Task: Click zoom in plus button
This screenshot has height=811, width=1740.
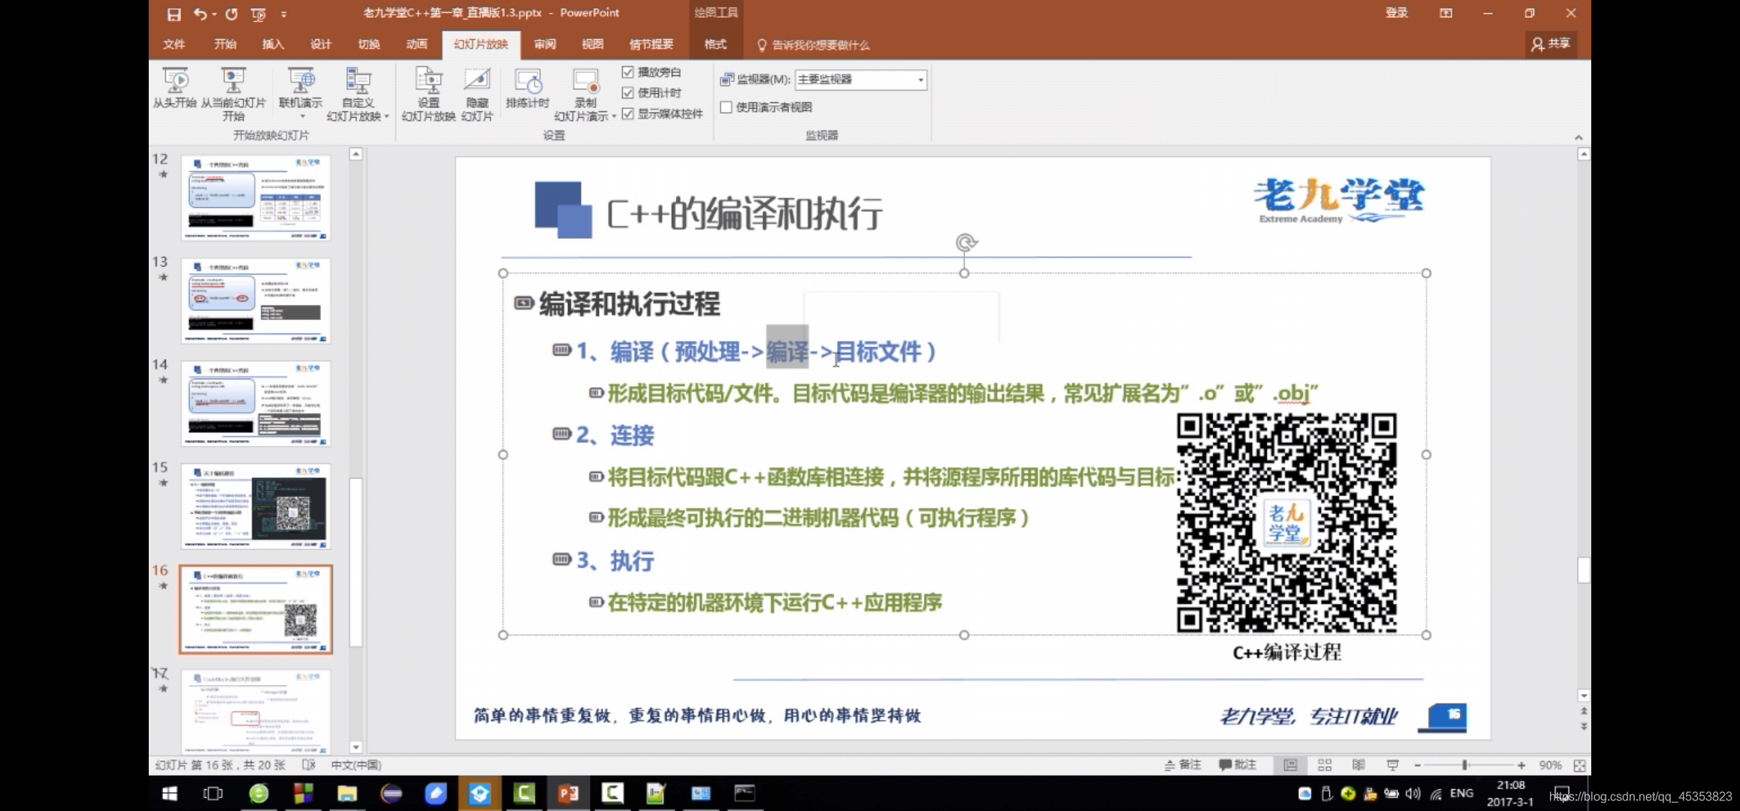Action: point(1521,765)
